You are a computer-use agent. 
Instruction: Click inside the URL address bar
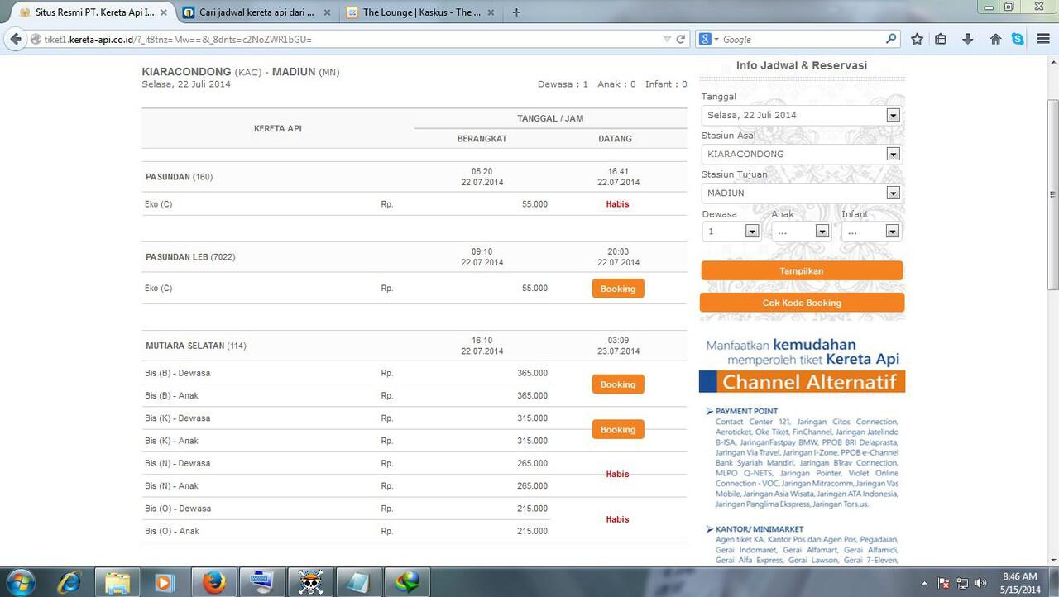click(x=347, y=39)
